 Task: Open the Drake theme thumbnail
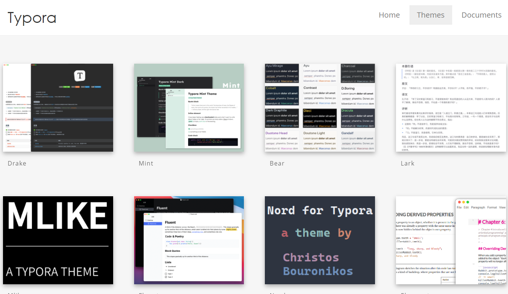click(x=58, y=108)
